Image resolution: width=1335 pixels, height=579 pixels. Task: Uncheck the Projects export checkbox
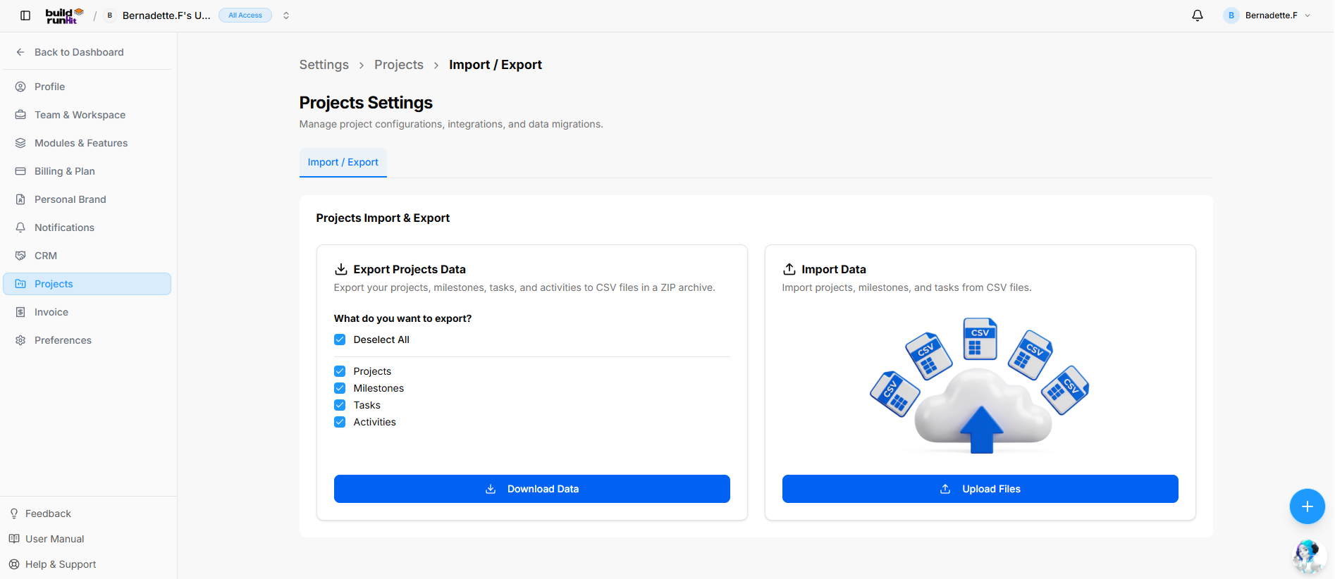340,371
